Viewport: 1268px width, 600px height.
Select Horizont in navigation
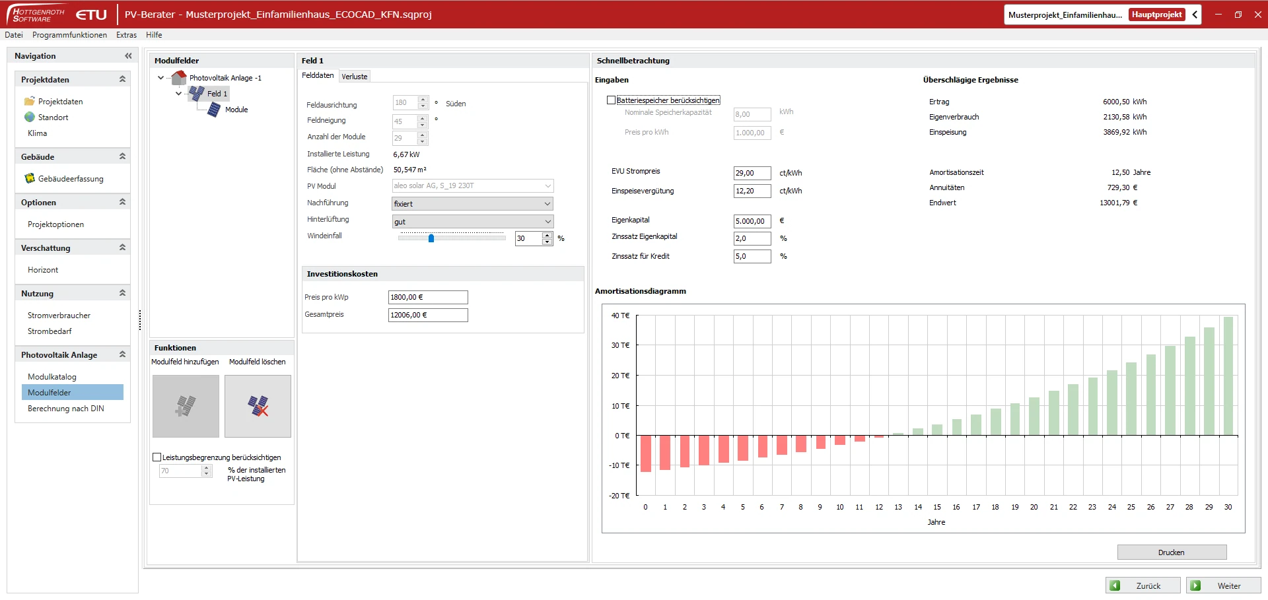(x=43, y=269)
